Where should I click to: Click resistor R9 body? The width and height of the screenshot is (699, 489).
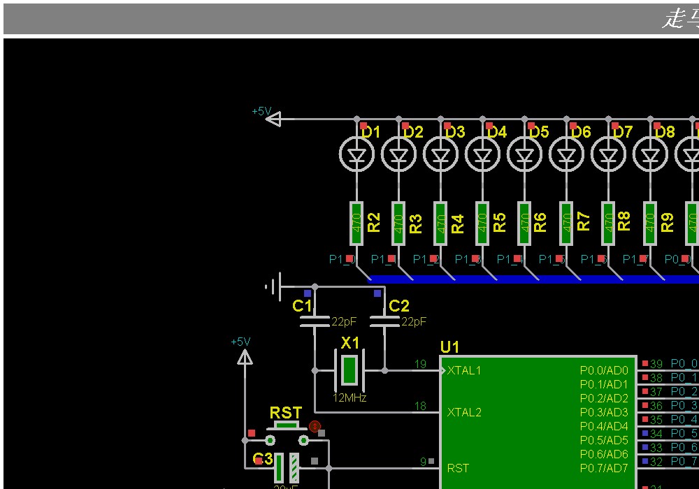coord(649,223)
